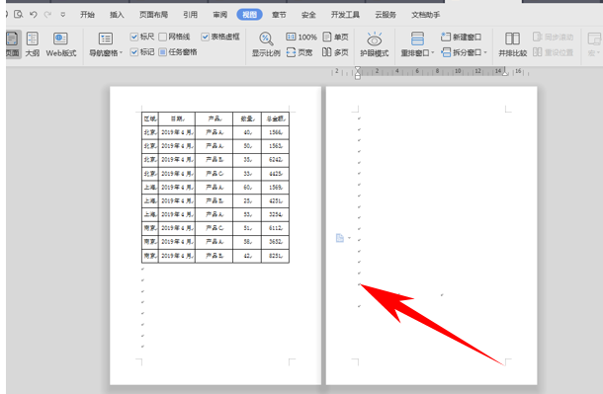
Task: Expand the 导航窗格 dropdown arrow
Action: 121,53
